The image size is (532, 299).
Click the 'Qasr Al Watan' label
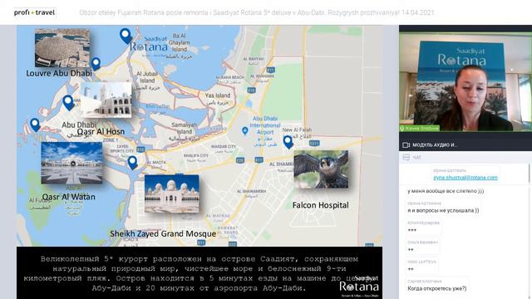click(68, 197)
